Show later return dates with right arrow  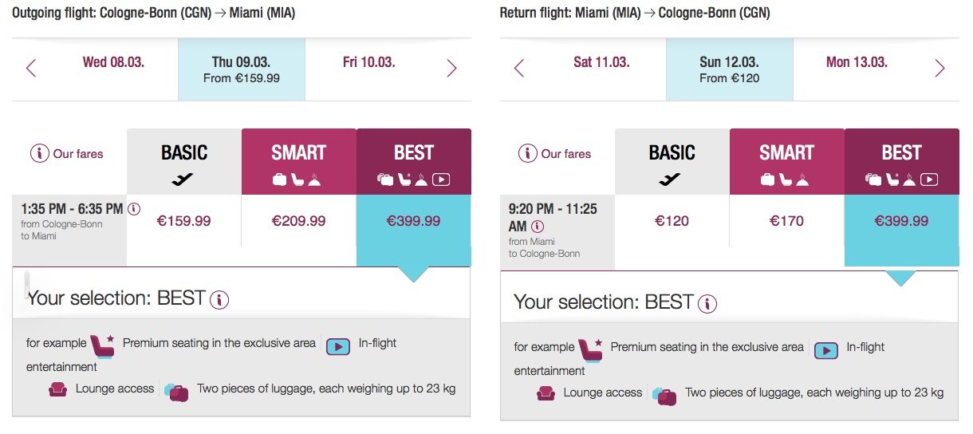(x=940, y=69)
